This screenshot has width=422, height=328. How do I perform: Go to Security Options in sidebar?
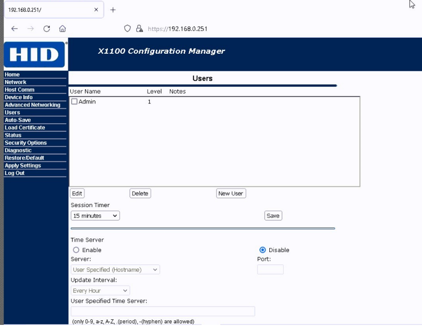click(x=26, y=143)
